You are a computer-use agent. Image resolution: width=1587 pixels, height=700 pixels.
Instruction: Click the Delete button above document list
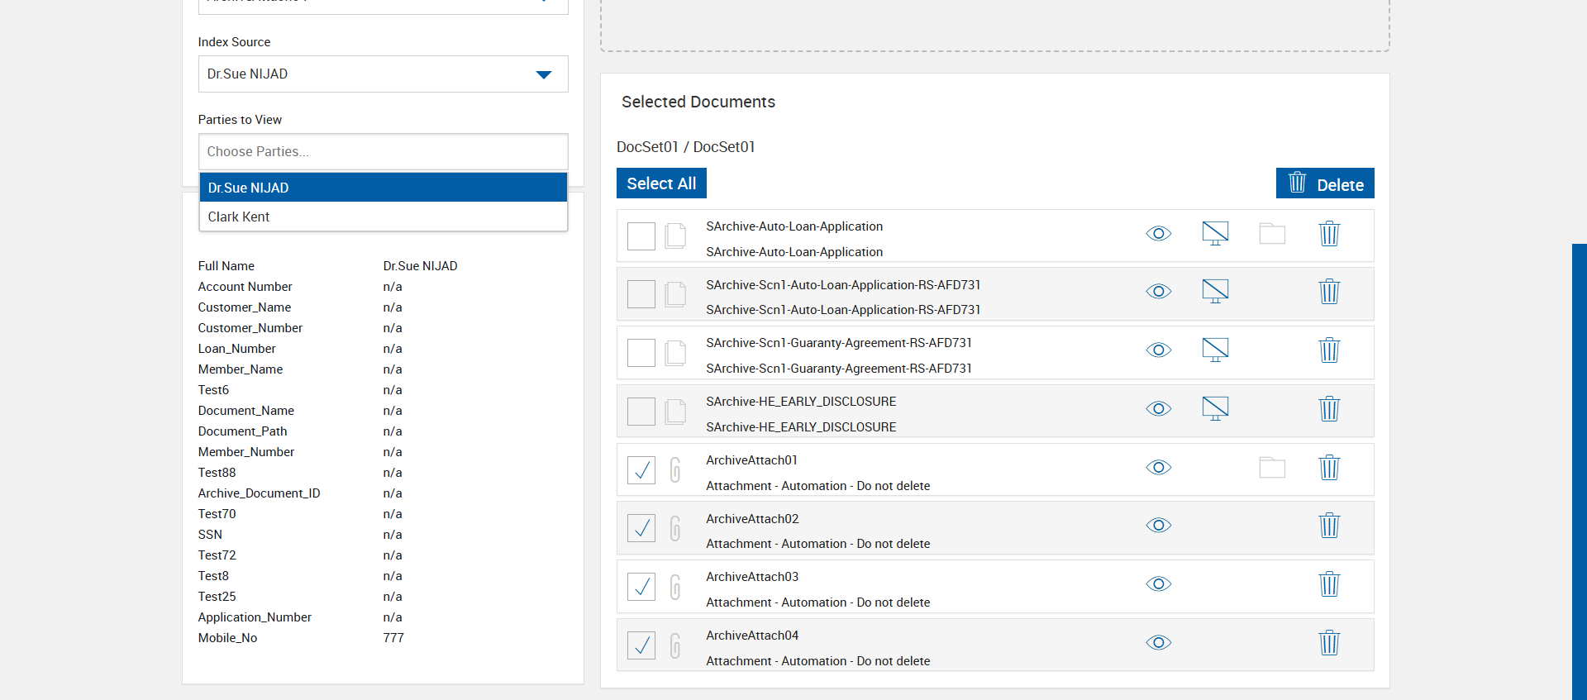pos(1324,183)
